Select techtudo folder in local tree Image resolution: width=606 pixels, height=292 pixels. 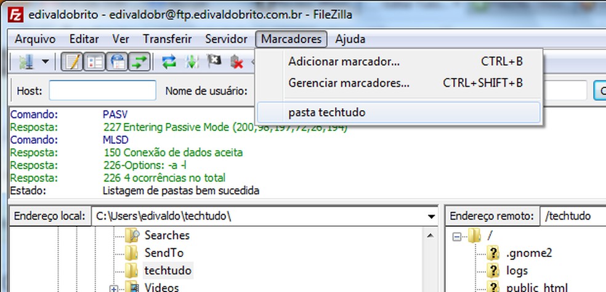tap(168, 270)
